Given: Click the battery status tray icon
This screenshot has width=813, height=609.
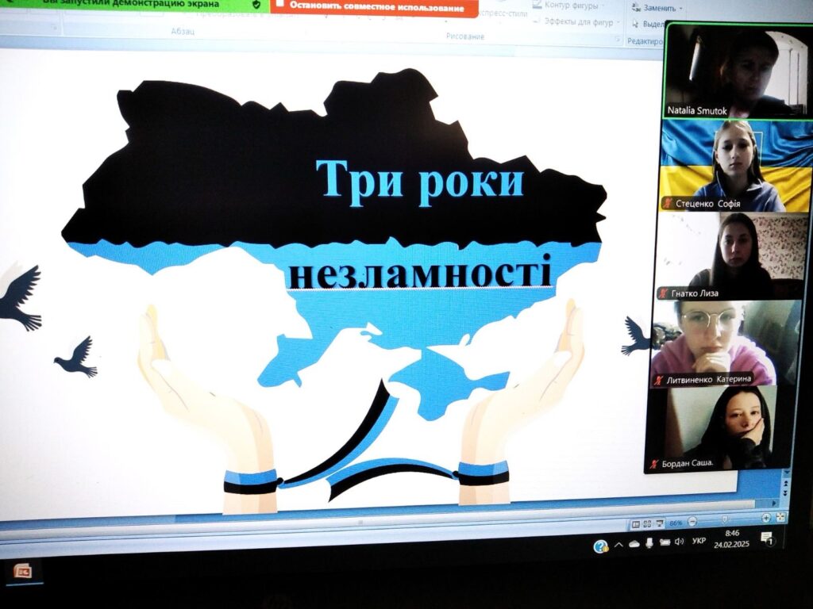Looking at the screenshot, I should click(x=665, y=542).
